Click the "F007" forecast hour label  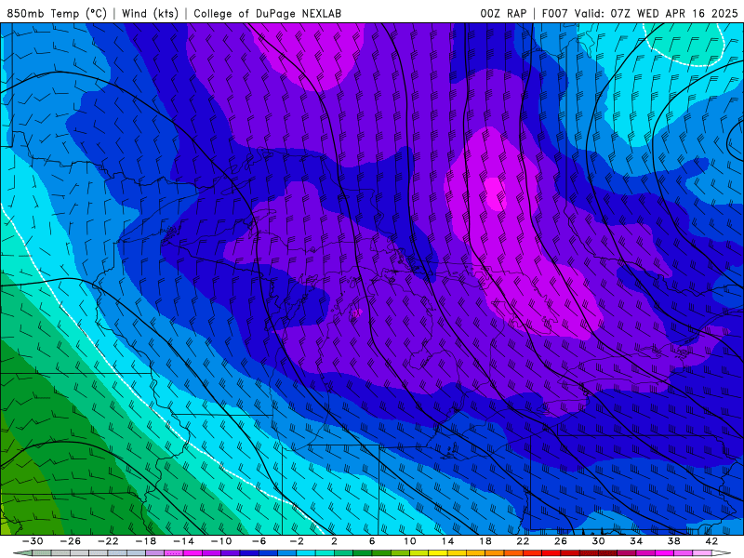(x=555, y=13)
